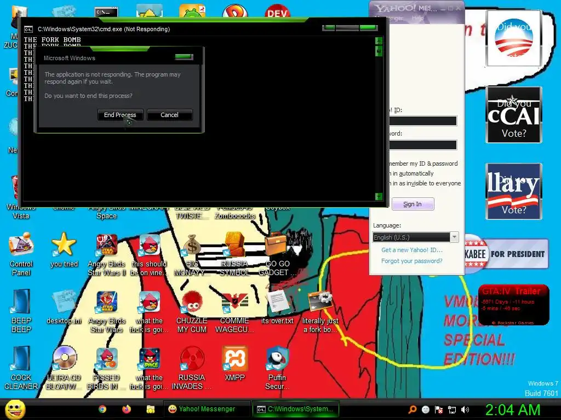Viewport: 561px width, 420px height.
Task: Click the Obama 'Did you vote?' gadget
Action: click(x=514, y=38)
